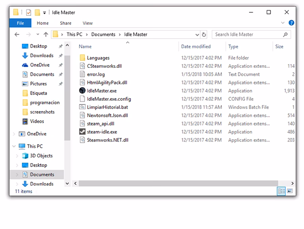
Task: Select the error.log file icon
Action: 82,74
